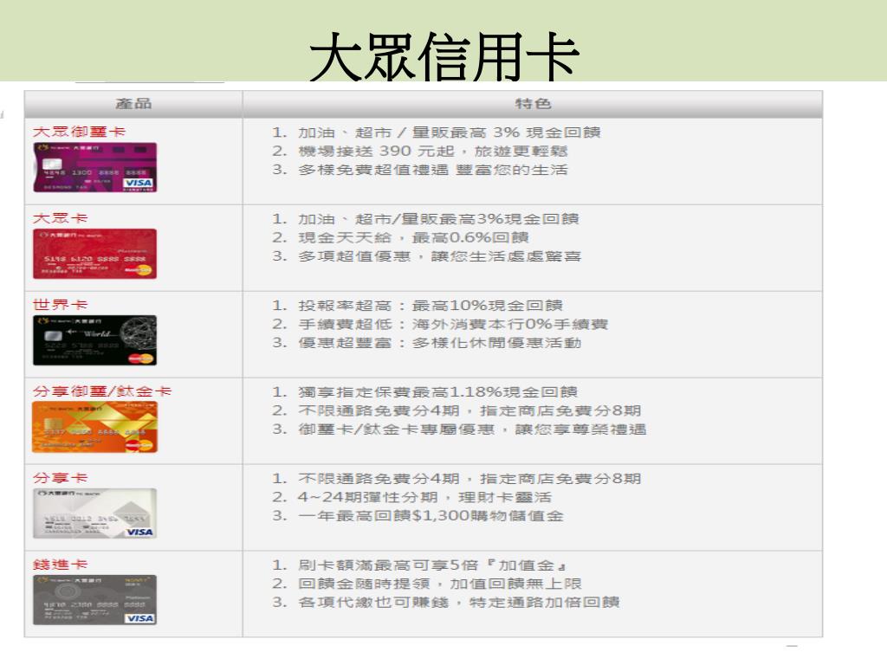Select text 優惠超豐富：多樣化休閒優惠活動
The width and height of the screenshot is (887, 665).
tap(439, 343)
